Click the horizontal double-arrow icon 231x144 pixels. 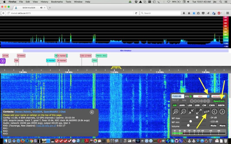tap(207, 111)
